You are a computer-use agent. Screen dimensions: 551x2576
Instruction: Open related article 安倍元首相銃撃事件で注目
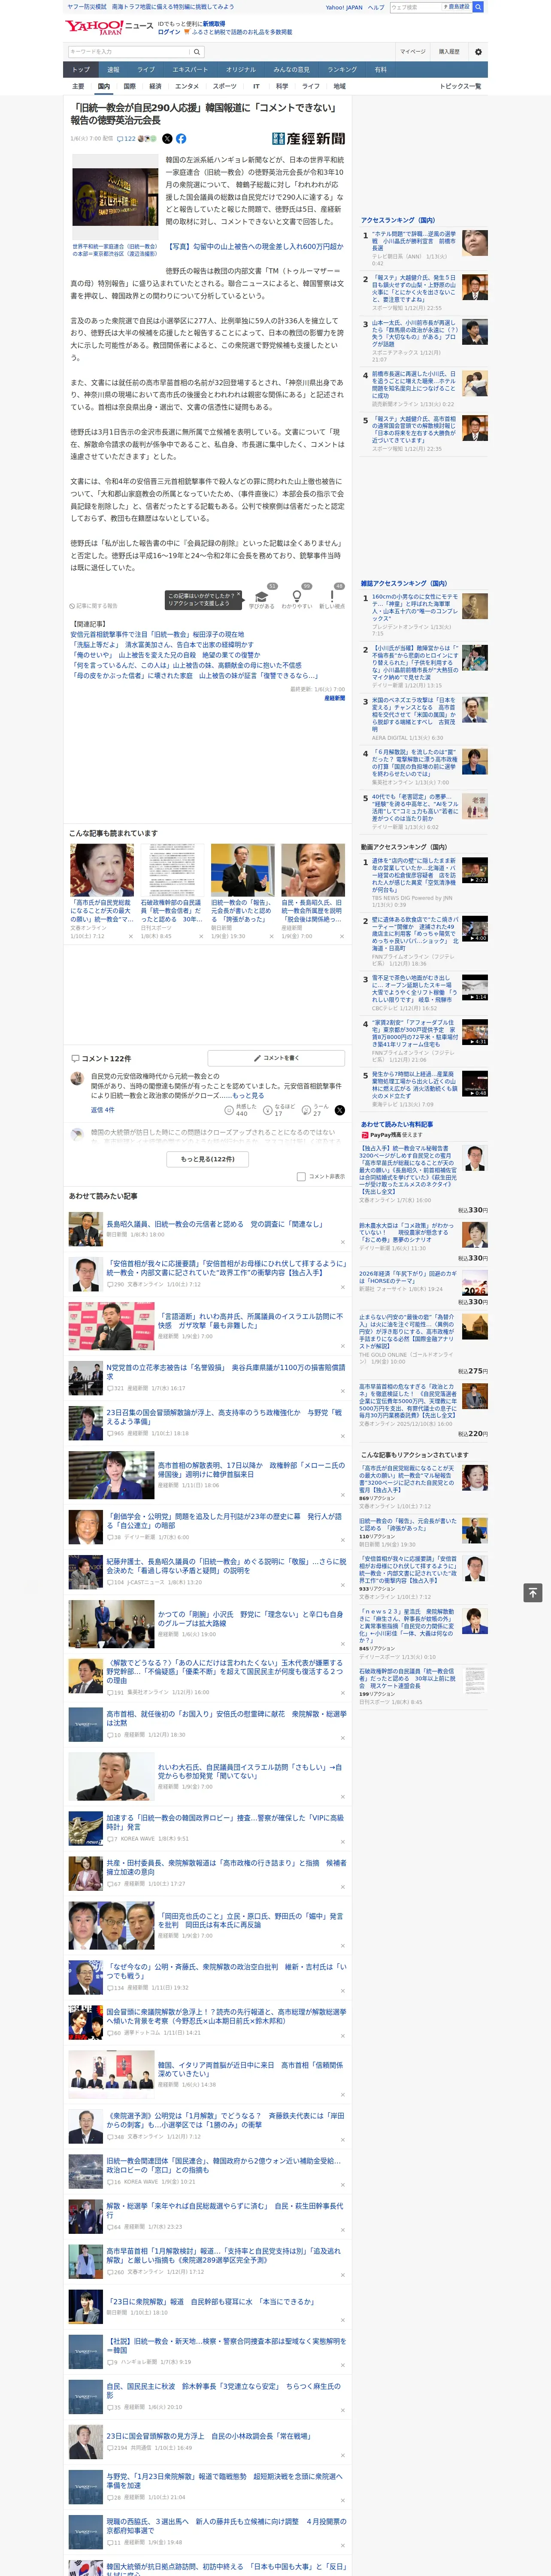click(156, 635)
